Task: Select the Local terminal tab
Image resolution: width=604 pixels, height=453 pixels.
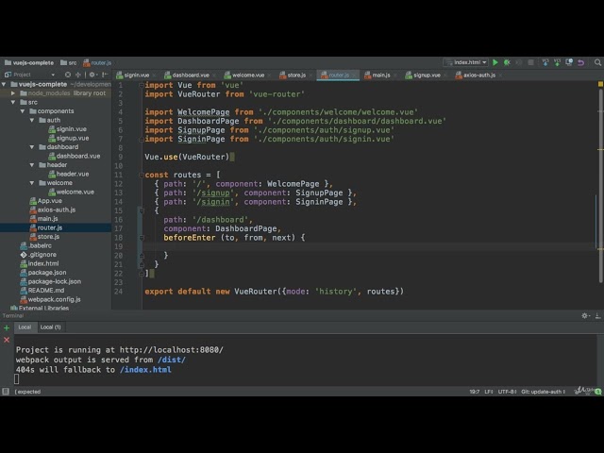Action: pos(25,327)
